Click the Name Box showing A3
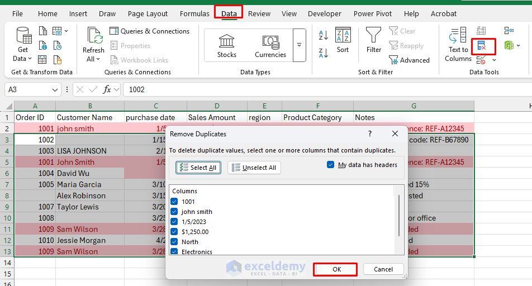 (x=33, y=89)
